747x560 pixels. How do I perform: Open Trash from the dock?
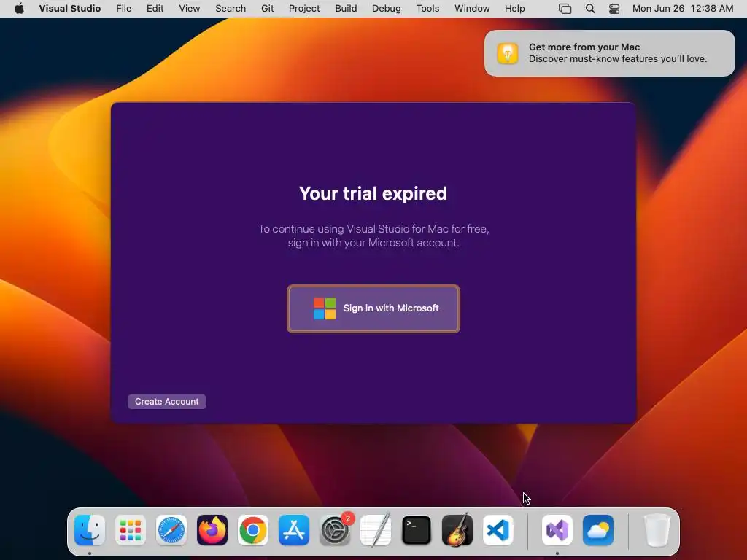tap(657, 530)
